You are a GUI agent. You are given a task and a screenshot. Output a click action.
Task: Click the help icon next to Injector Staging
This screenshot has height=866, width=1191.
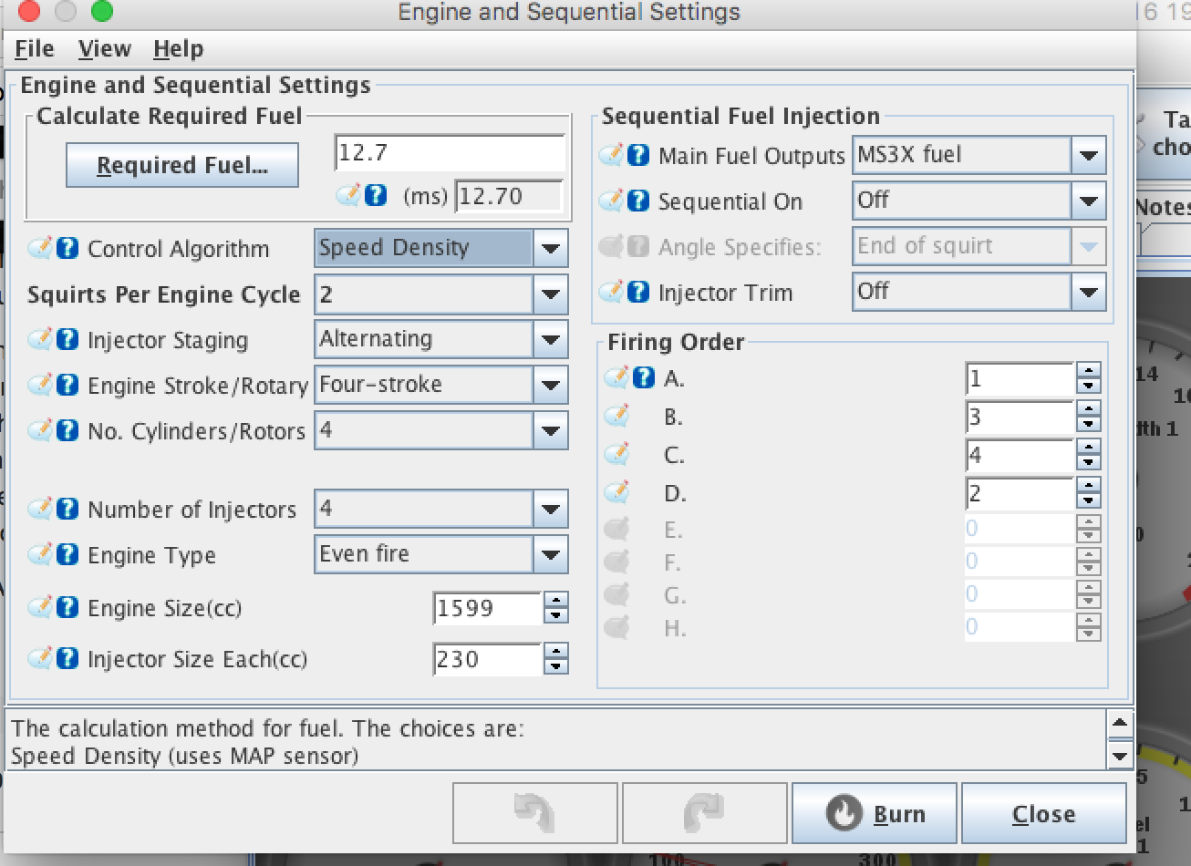coord(67,339)
